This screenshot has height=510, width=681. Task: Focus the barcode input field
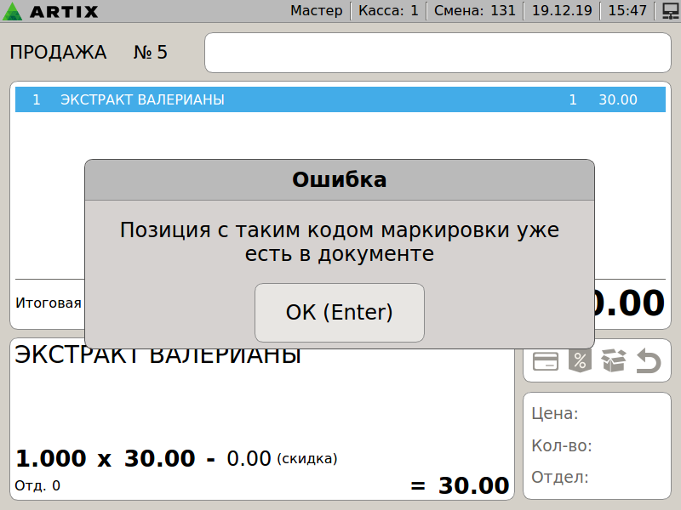(438, 53)
